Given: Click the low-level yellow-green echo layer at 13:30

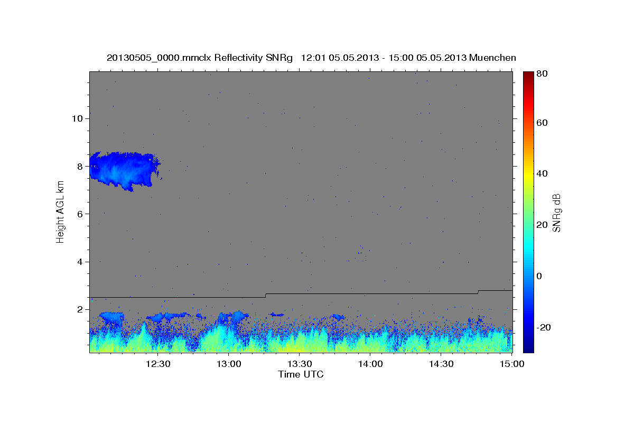Looking at the screenshot, I should click(300, 344).
